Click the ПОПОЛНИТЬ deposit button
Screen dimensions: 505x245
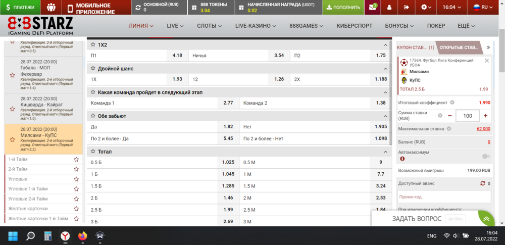tap(343, 7)
